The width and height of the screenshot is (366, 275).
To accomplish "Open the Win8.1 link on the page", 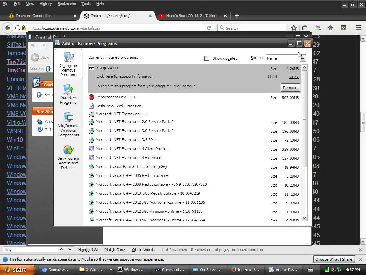I will point(15,148).
